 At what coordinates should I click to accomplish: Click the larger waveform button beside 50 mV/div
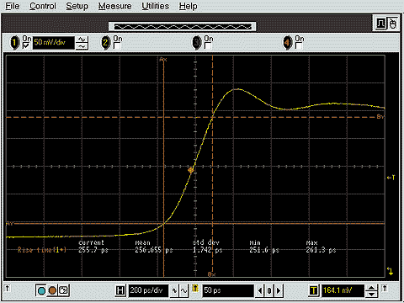(82, 40)
